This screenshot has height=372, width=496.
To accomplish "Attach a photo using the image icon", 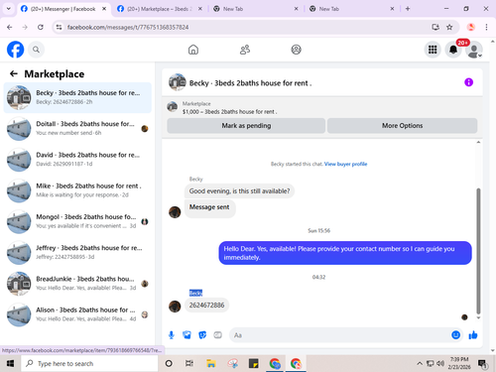I will tap(186, 335).
